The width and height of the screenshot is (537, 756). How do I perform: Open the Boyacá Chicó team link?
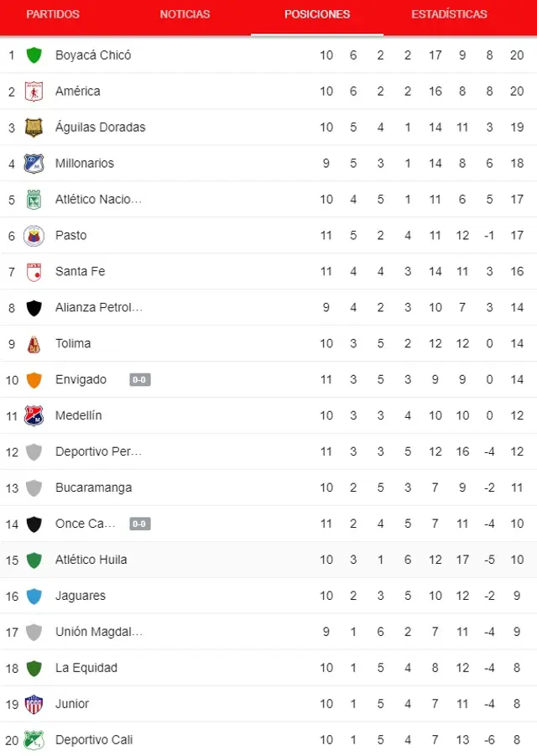point(93,55)
